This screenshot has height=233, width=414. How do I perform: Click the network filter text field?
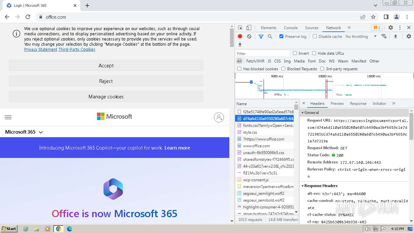tap(263, 53)
